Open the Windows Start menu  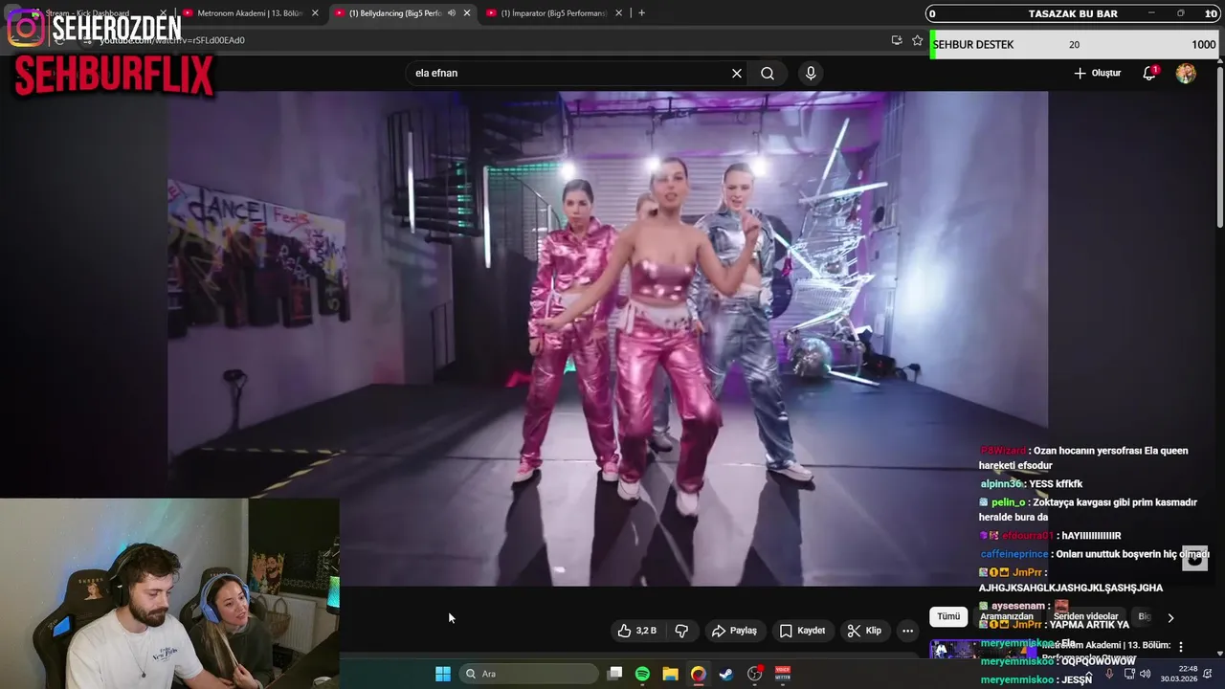click(443, 674)
